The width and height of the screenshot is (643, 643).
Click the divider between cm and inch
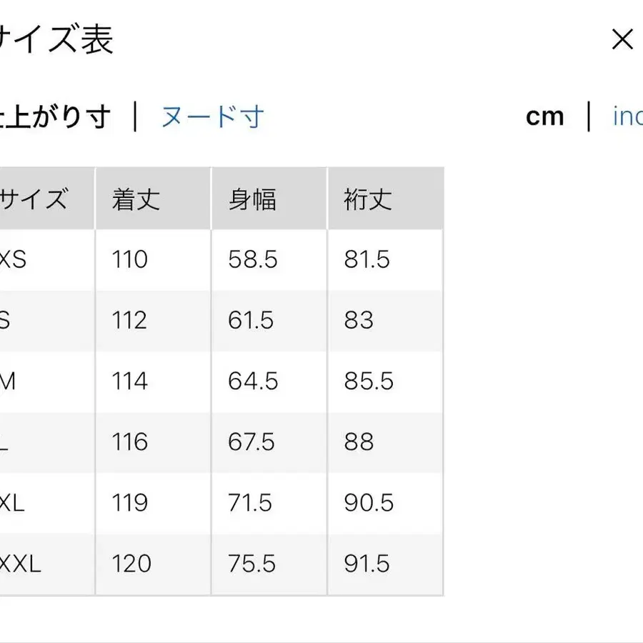tap(588, 116)
